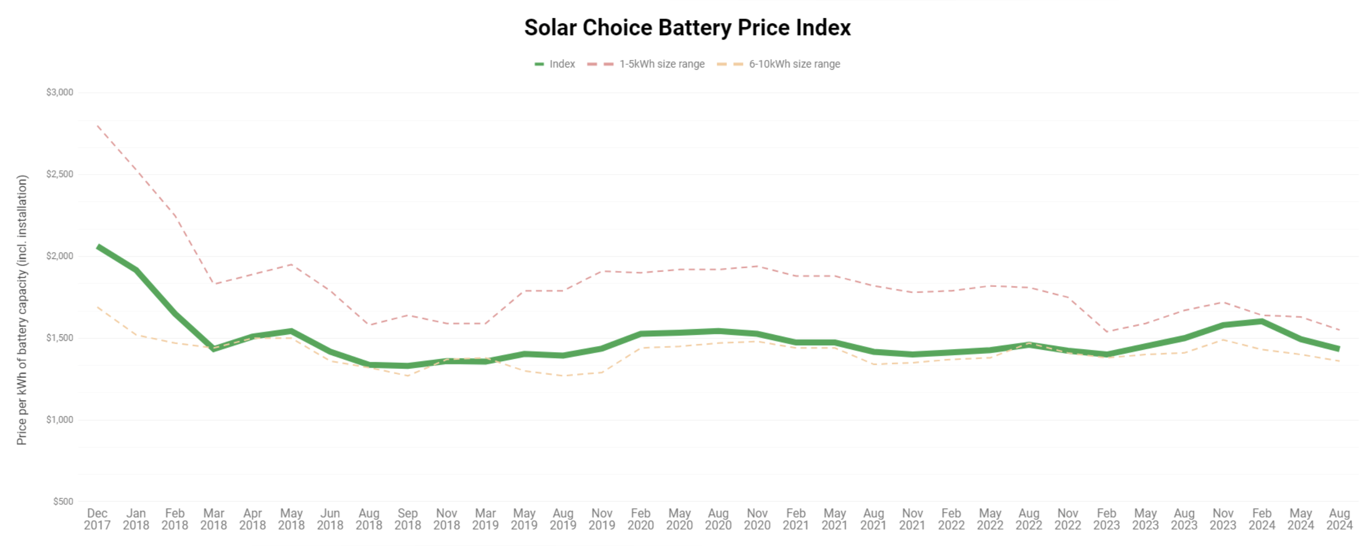Viewport: 1366px width, 546px height.
Task: Toggle the 6-10kWh size range legend entry
Action: (x=794, y=64)
